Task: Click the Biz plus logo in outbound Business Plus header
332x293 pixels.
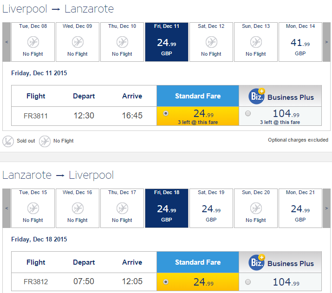Action: click(x=257, y=96)
